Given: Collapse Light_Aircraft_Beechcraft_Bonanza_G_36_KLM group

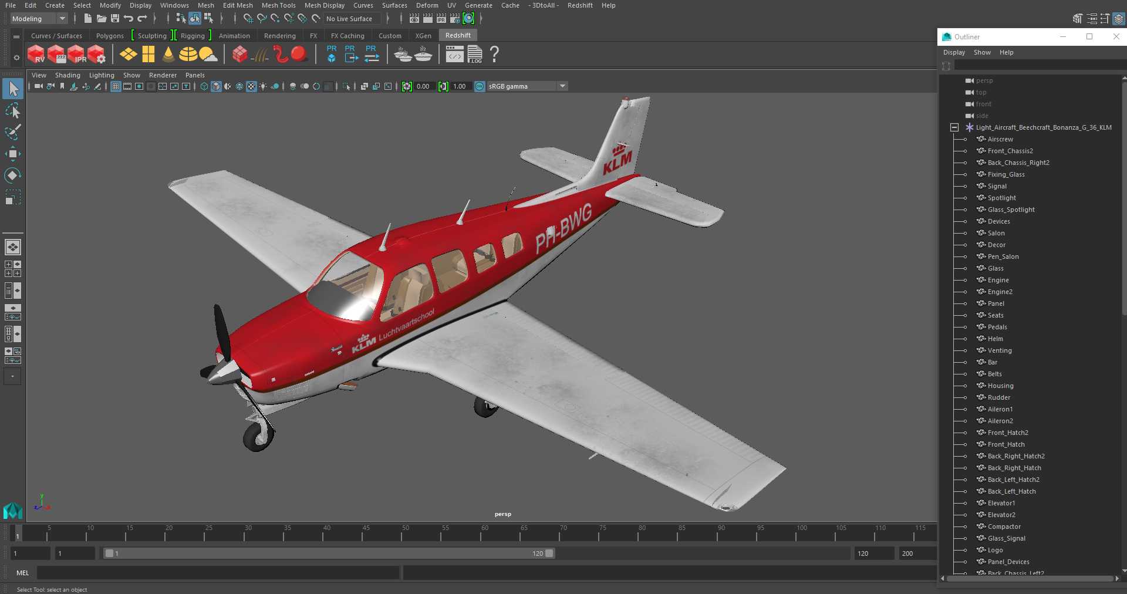Looking at the screenshot, I should click(x=954, y=127).
